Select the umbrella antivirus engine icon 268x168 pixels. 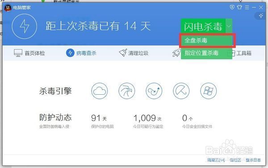[181, 91]
